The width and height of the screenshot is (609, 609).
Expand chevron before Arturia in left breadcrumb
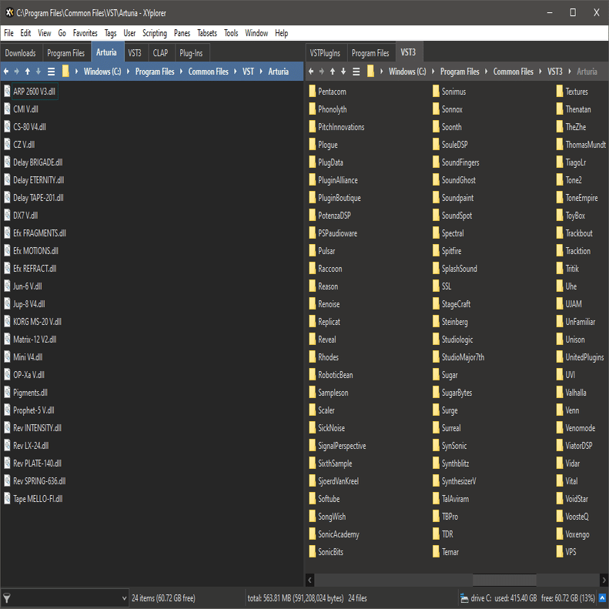coord(261,72)
